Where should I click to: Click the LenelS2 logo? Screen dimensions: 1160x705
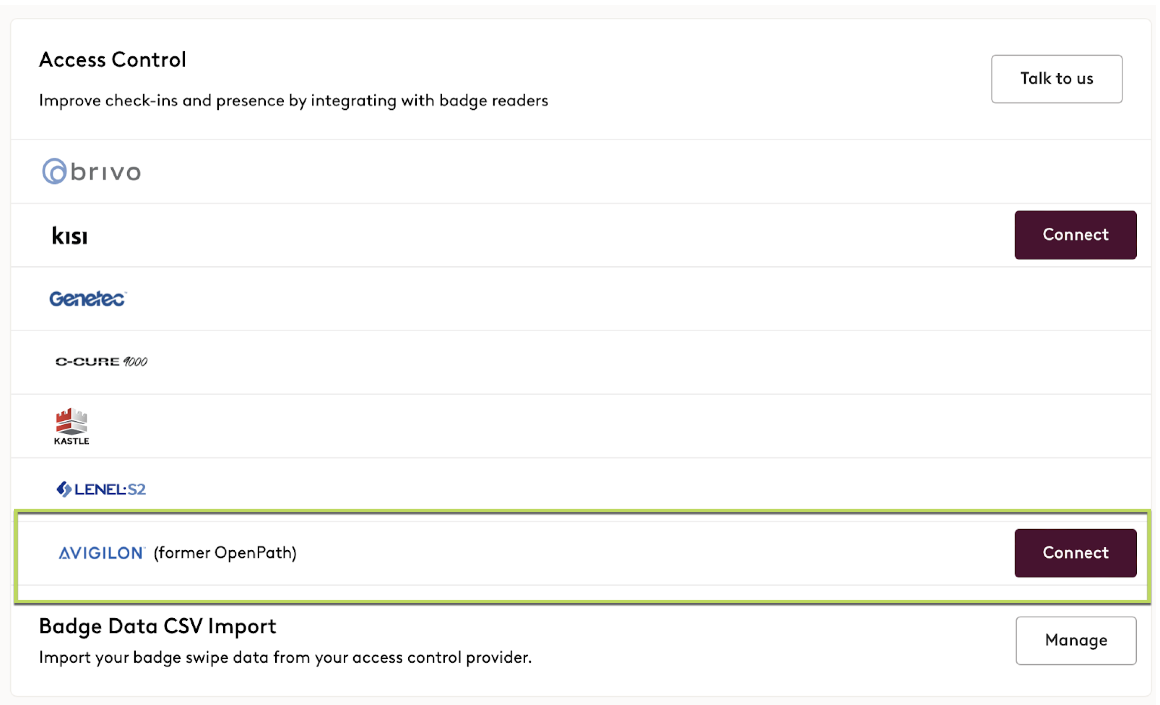pyautogui.click(x=101, y=489)
